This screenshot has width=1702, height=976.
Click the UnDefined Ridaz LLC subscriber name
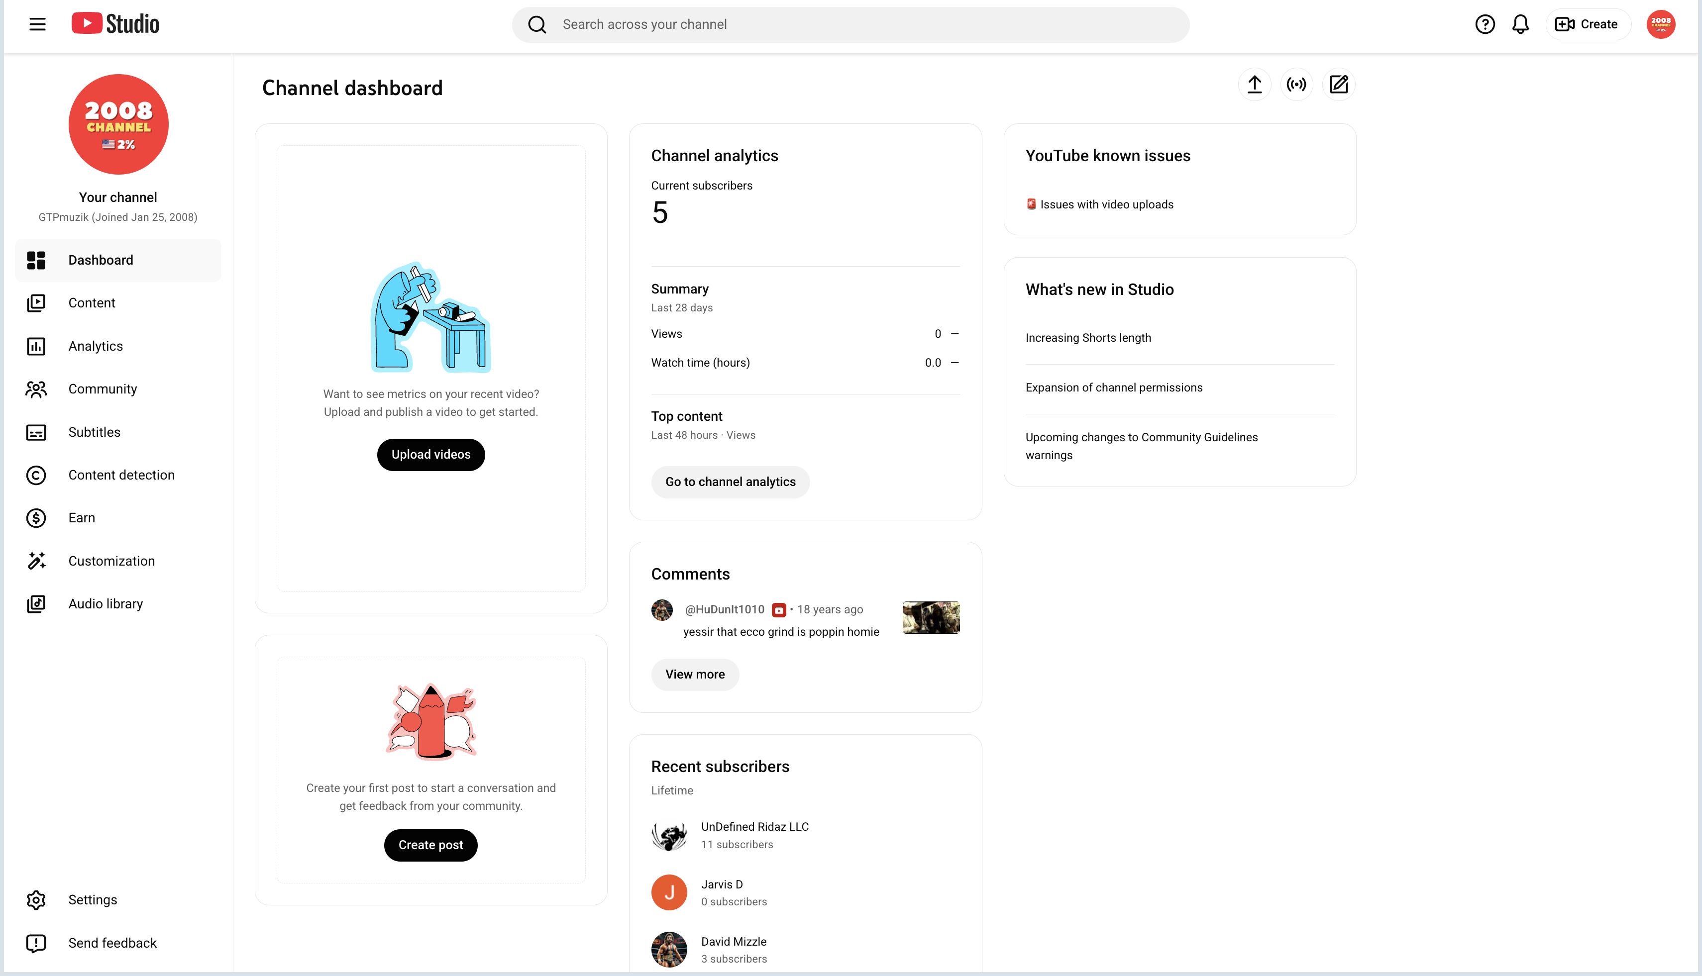754,827
